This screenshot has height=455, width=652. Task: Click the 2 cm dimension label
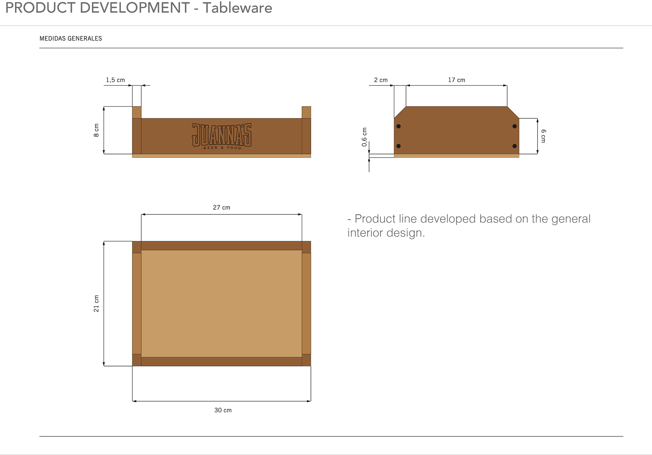coord(381,80)
